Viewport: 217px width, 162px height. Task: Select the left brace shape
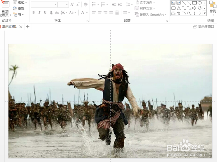tap(194, 13)
